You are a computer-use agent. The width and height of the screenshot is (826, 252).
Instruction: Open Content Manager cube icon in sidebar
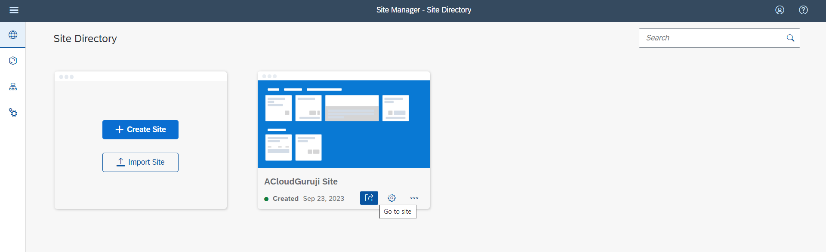tap(13, 61)
